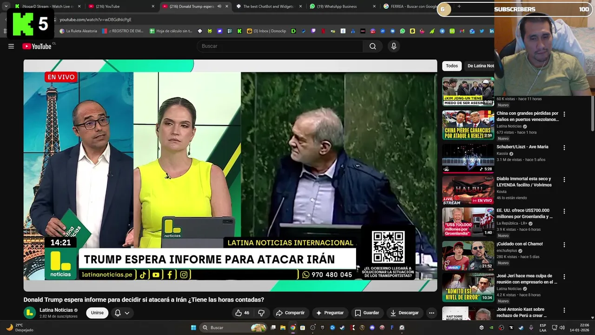
Task: Open the Schubert/Liszt Ave Maria thumbnail
Action: coord(468,158)
